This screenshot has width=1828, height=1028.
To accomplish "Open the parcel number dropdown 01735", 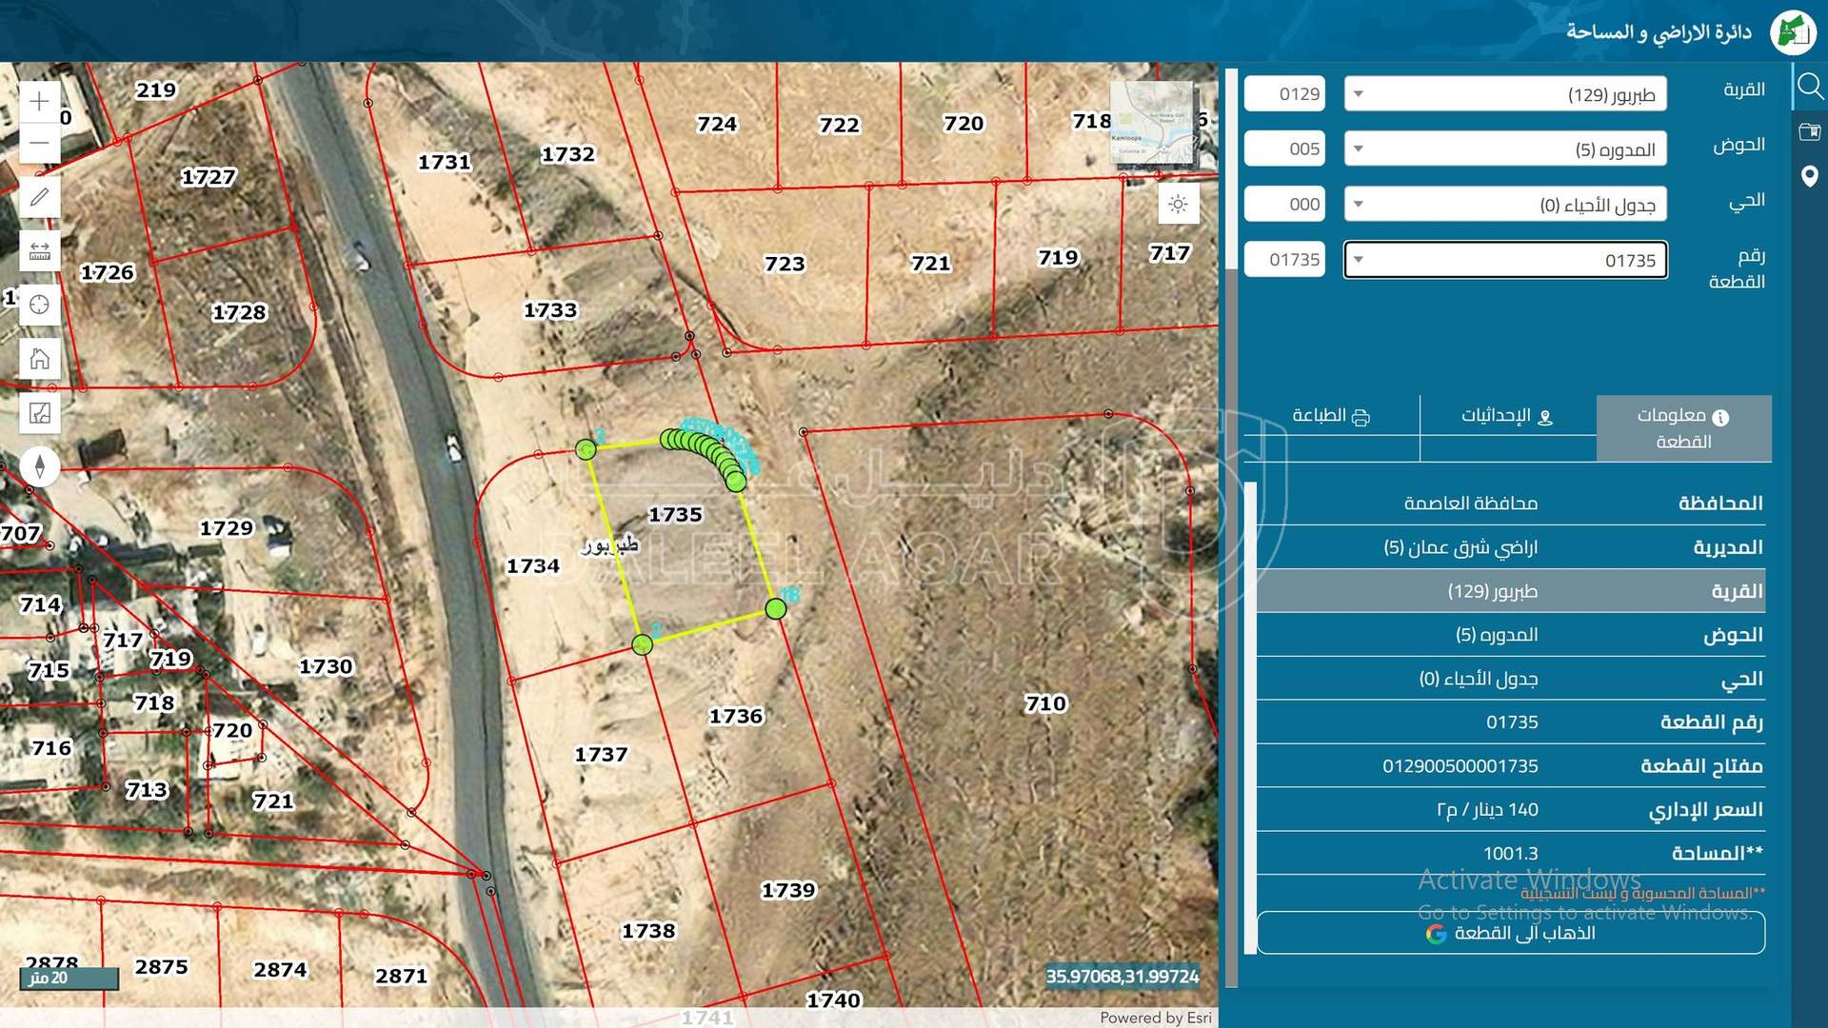I will pyautogui.click(x=1504, y=260).
